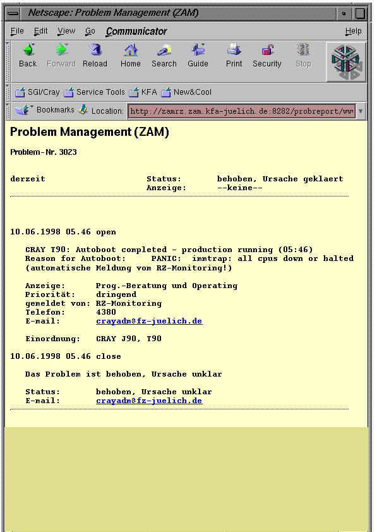Click into the Location URL field
Viewport: 377px width, 532px height.
241,111
